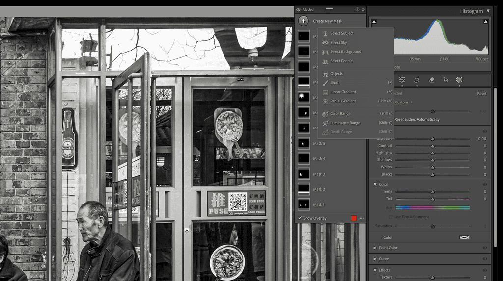The width and height of the screenshot is (503, 281).
Task: Click the Hue rainbow slider bar
Action: [432, 208]
